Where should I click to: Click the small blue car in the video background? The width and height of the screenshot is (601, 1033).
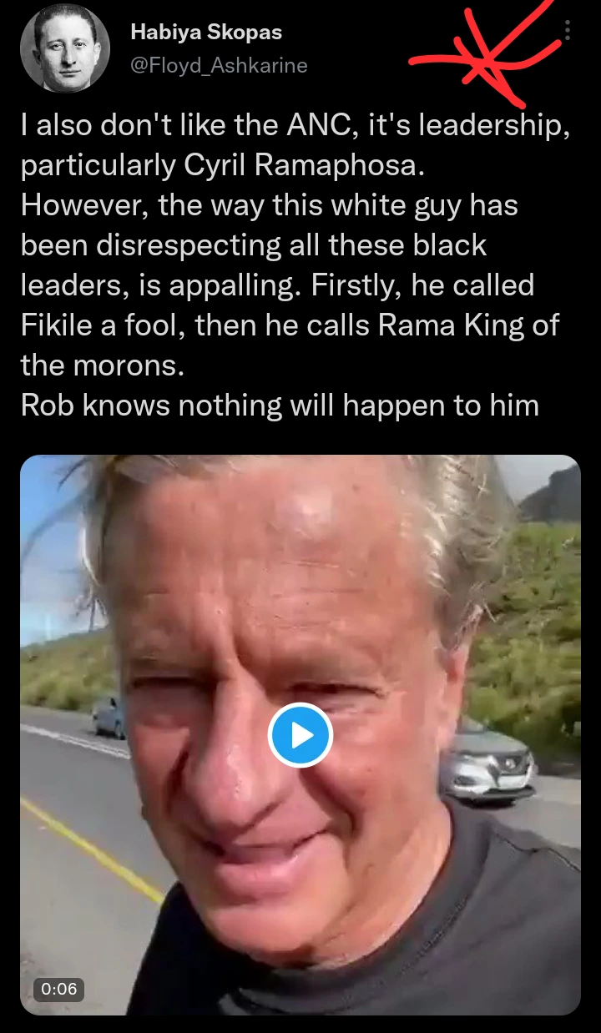tap(108, 716)
